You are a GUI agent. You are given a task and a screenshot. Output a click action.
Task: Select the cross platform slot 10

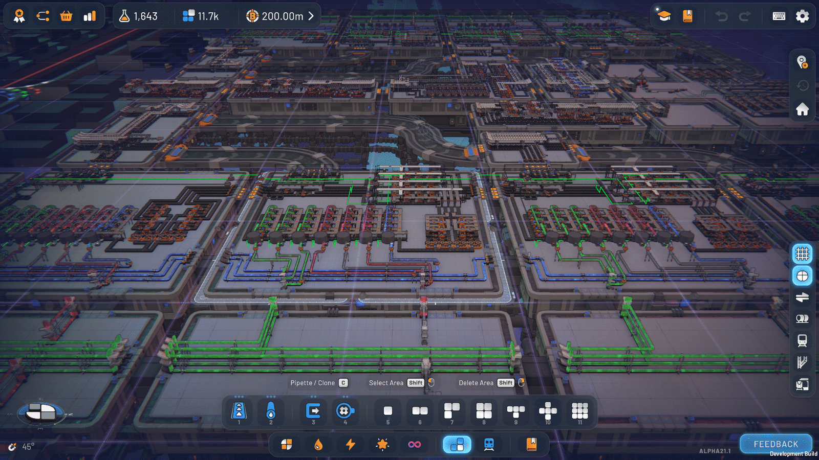pos(548,411)
